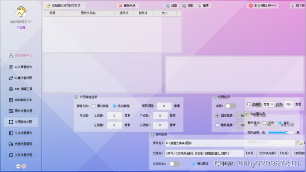Click the 每图间隔 pixel input field

pos(164,106)
